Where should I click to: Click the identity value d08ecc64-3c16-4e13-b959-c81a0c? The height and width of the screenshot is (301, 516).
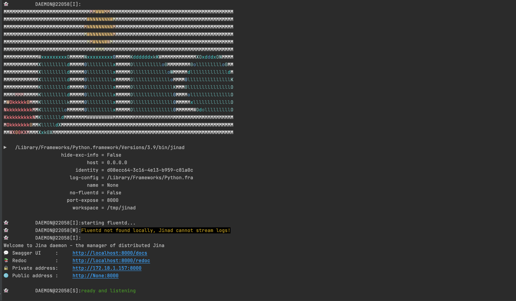[x=150, y=170]
